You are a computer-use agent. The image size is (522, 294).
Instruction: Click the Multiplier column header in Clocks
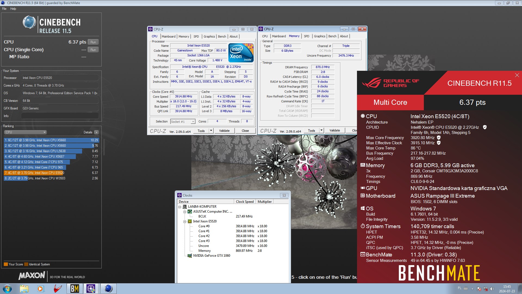coord(265,202)
